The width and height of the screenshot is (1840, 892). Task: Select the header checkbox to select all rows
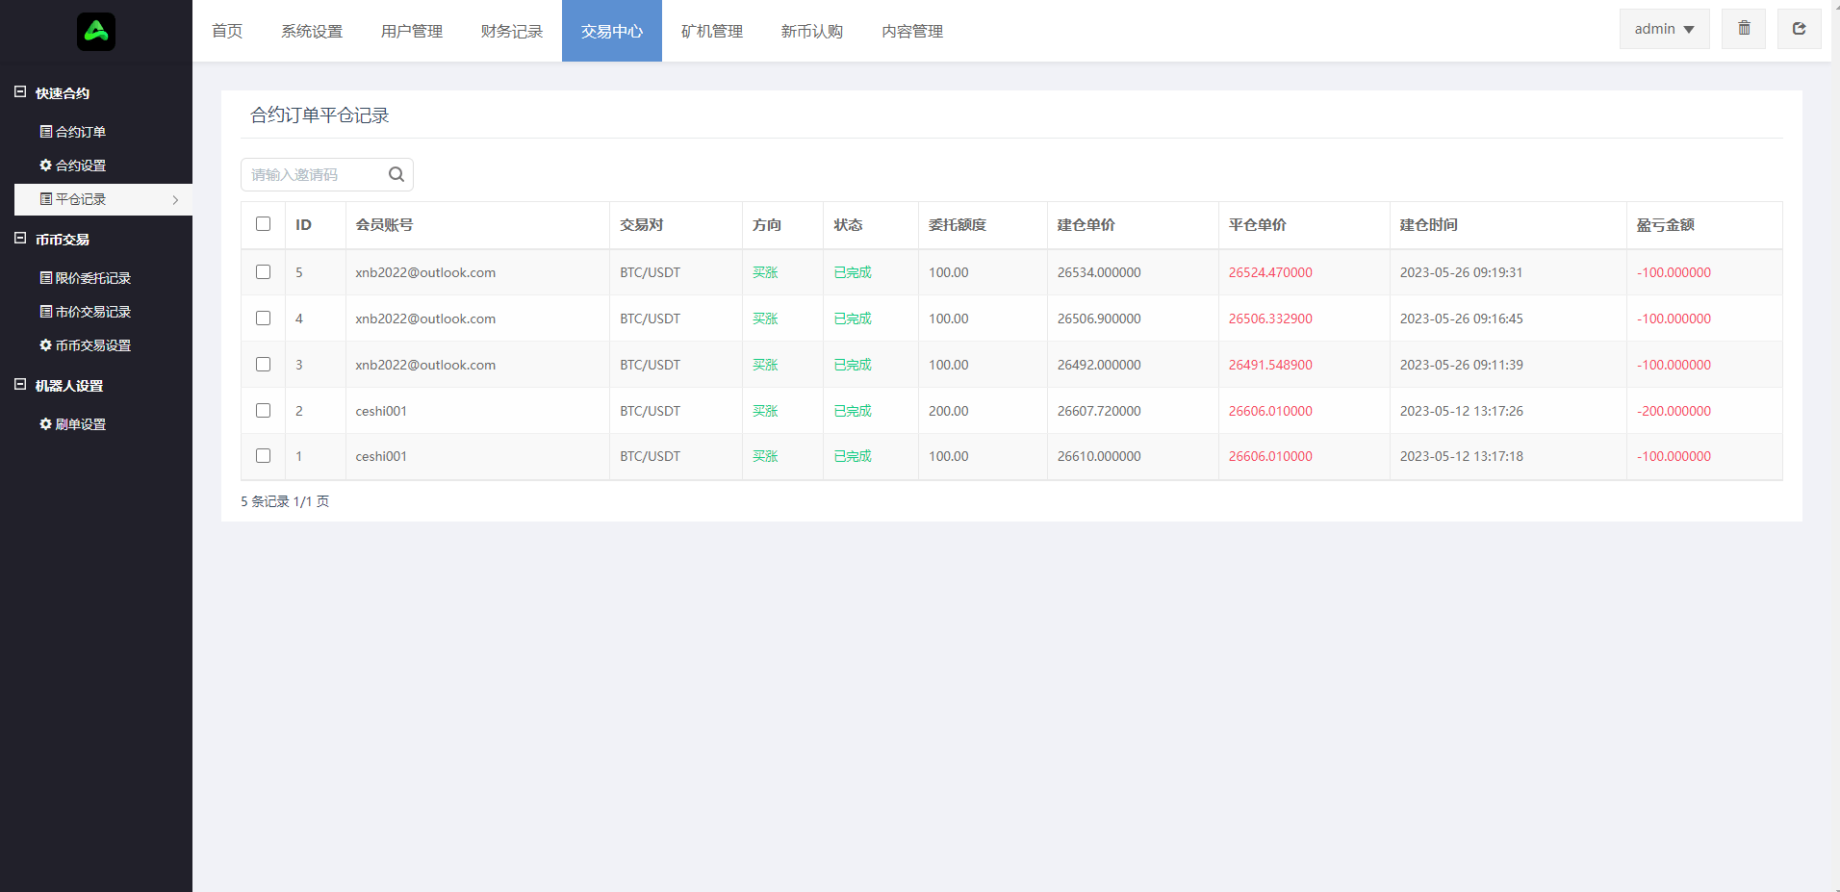pos(263,223)
